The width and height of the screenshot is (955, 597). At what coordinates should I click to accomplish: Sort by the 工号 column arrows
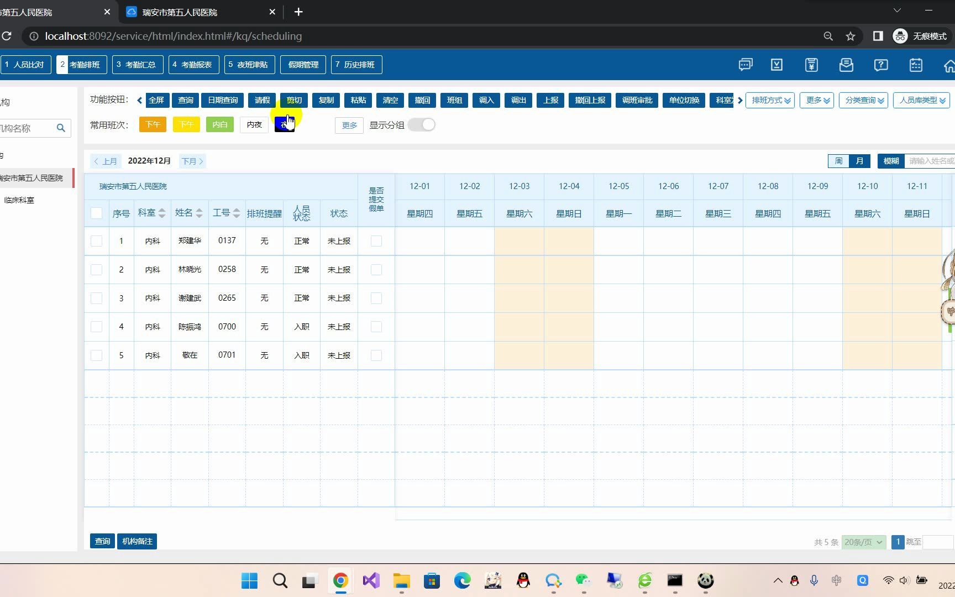(x=237, y=213)
